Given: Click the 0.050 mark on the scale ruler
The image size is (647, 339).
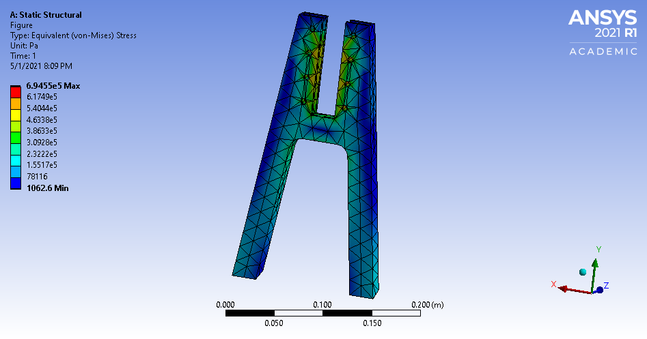Looking at the screenshot, I should 274,323.
